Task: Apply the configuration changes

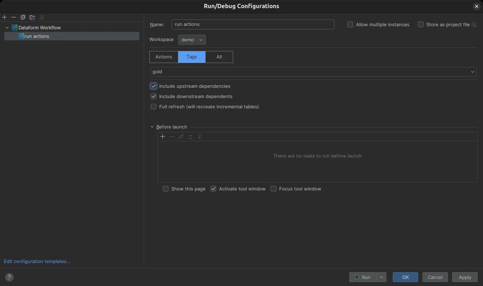Action: tap(465, 277)
